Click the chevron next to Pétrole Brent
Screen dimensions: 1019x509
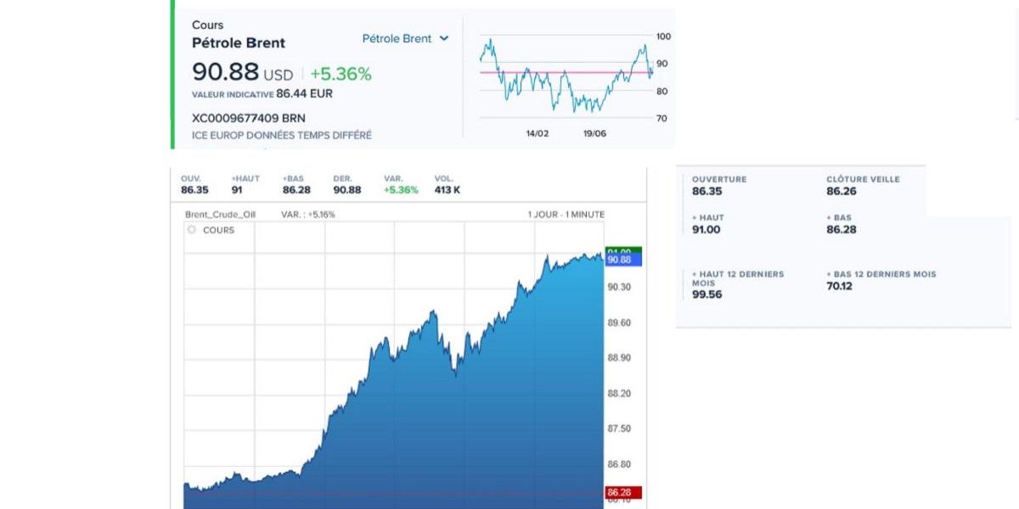pos(444,39)
